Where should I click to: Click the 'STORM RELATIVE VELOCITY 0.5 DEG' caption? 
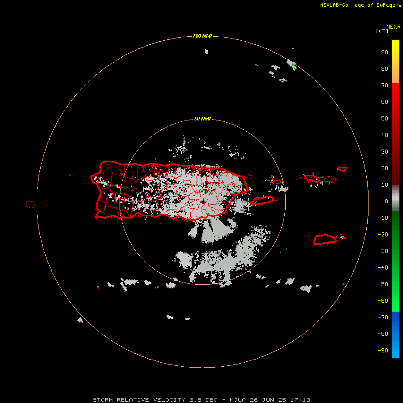(x=155, y=400)
